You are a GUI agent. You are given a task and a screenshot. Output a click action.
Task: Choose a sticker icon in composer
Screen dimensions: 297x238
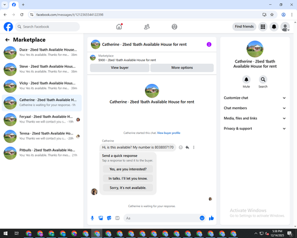click(109, 218)
